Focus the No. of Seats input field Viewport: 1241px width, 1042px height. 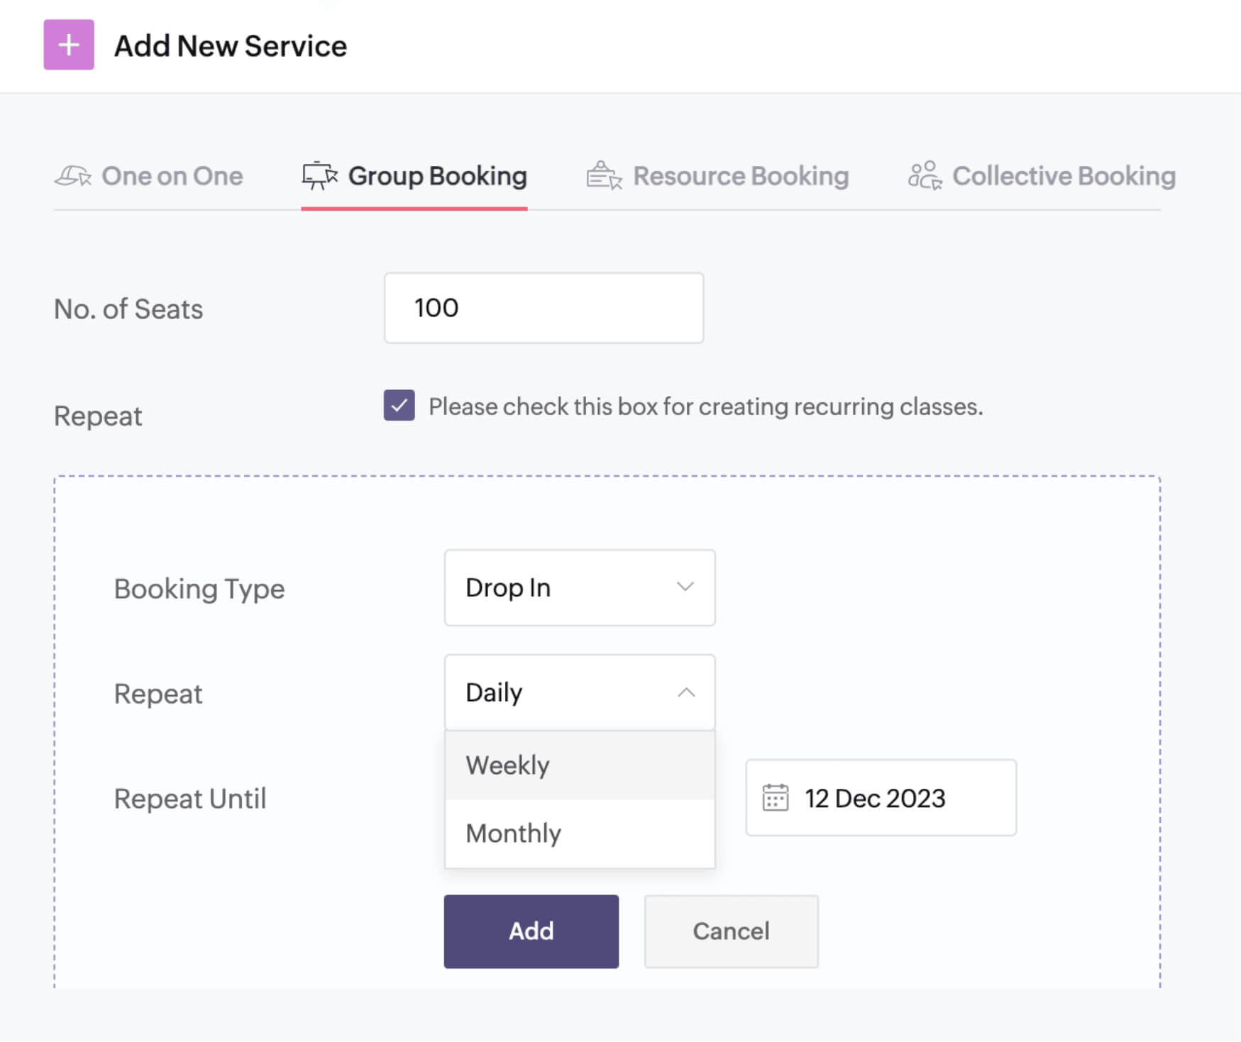pos(544,308)
